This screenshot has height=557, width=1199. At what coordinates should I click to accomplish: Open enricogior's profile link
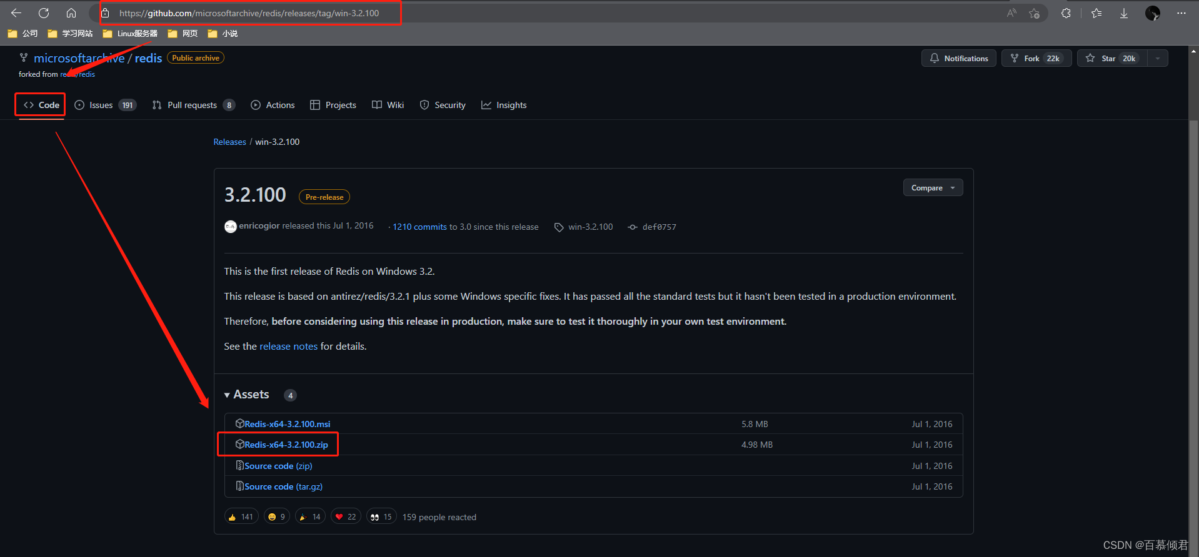tap(259, 226)
